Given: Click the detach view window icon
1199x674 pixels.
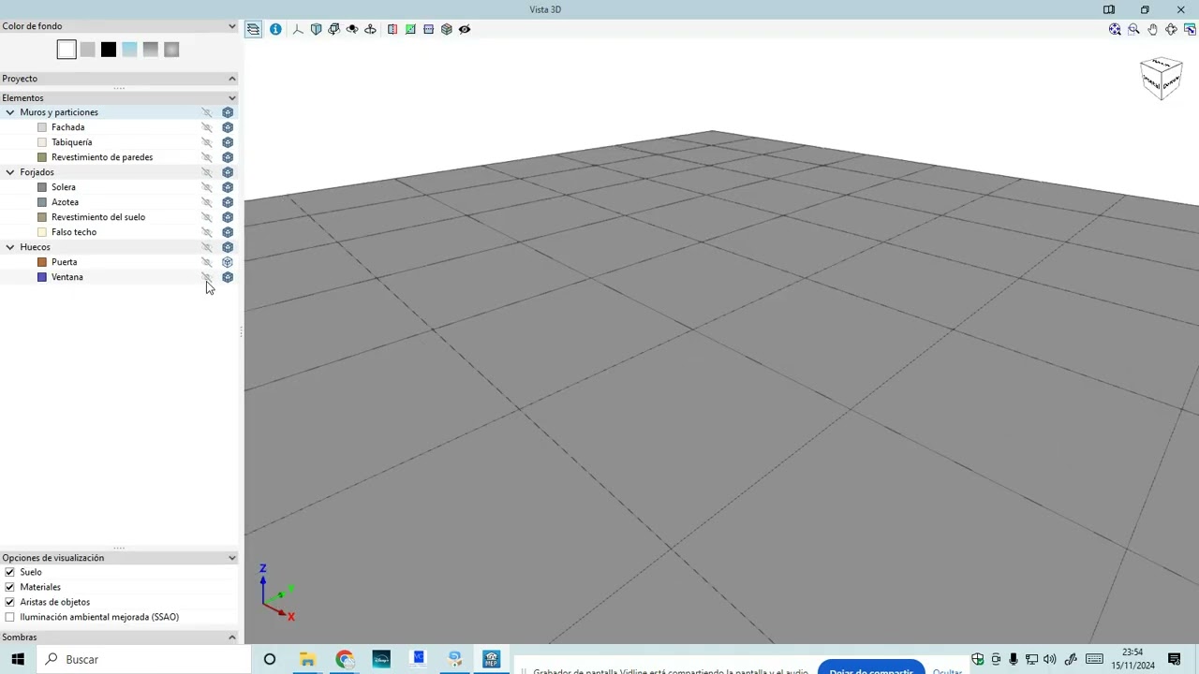Looking at the screenshot, I should [1190, 29].
